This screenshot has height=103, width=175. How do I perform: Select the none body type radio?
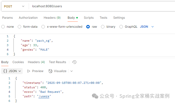pos(3,27)
